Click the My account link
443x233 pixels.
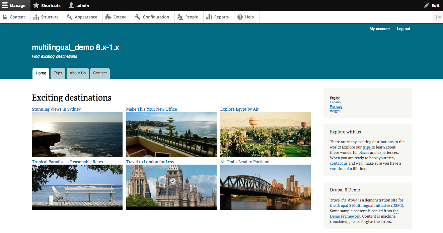[x=380, y=29]
